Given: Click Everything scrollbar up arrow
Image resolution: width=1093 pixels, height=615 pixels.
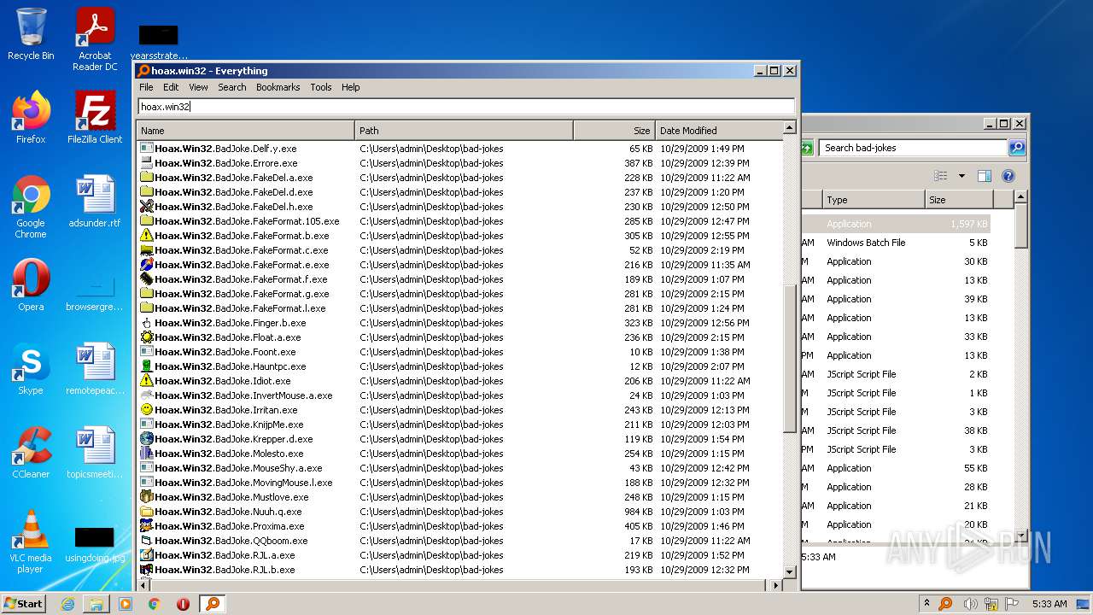Looking at the screenshot, I should click(x=789, y=128).
